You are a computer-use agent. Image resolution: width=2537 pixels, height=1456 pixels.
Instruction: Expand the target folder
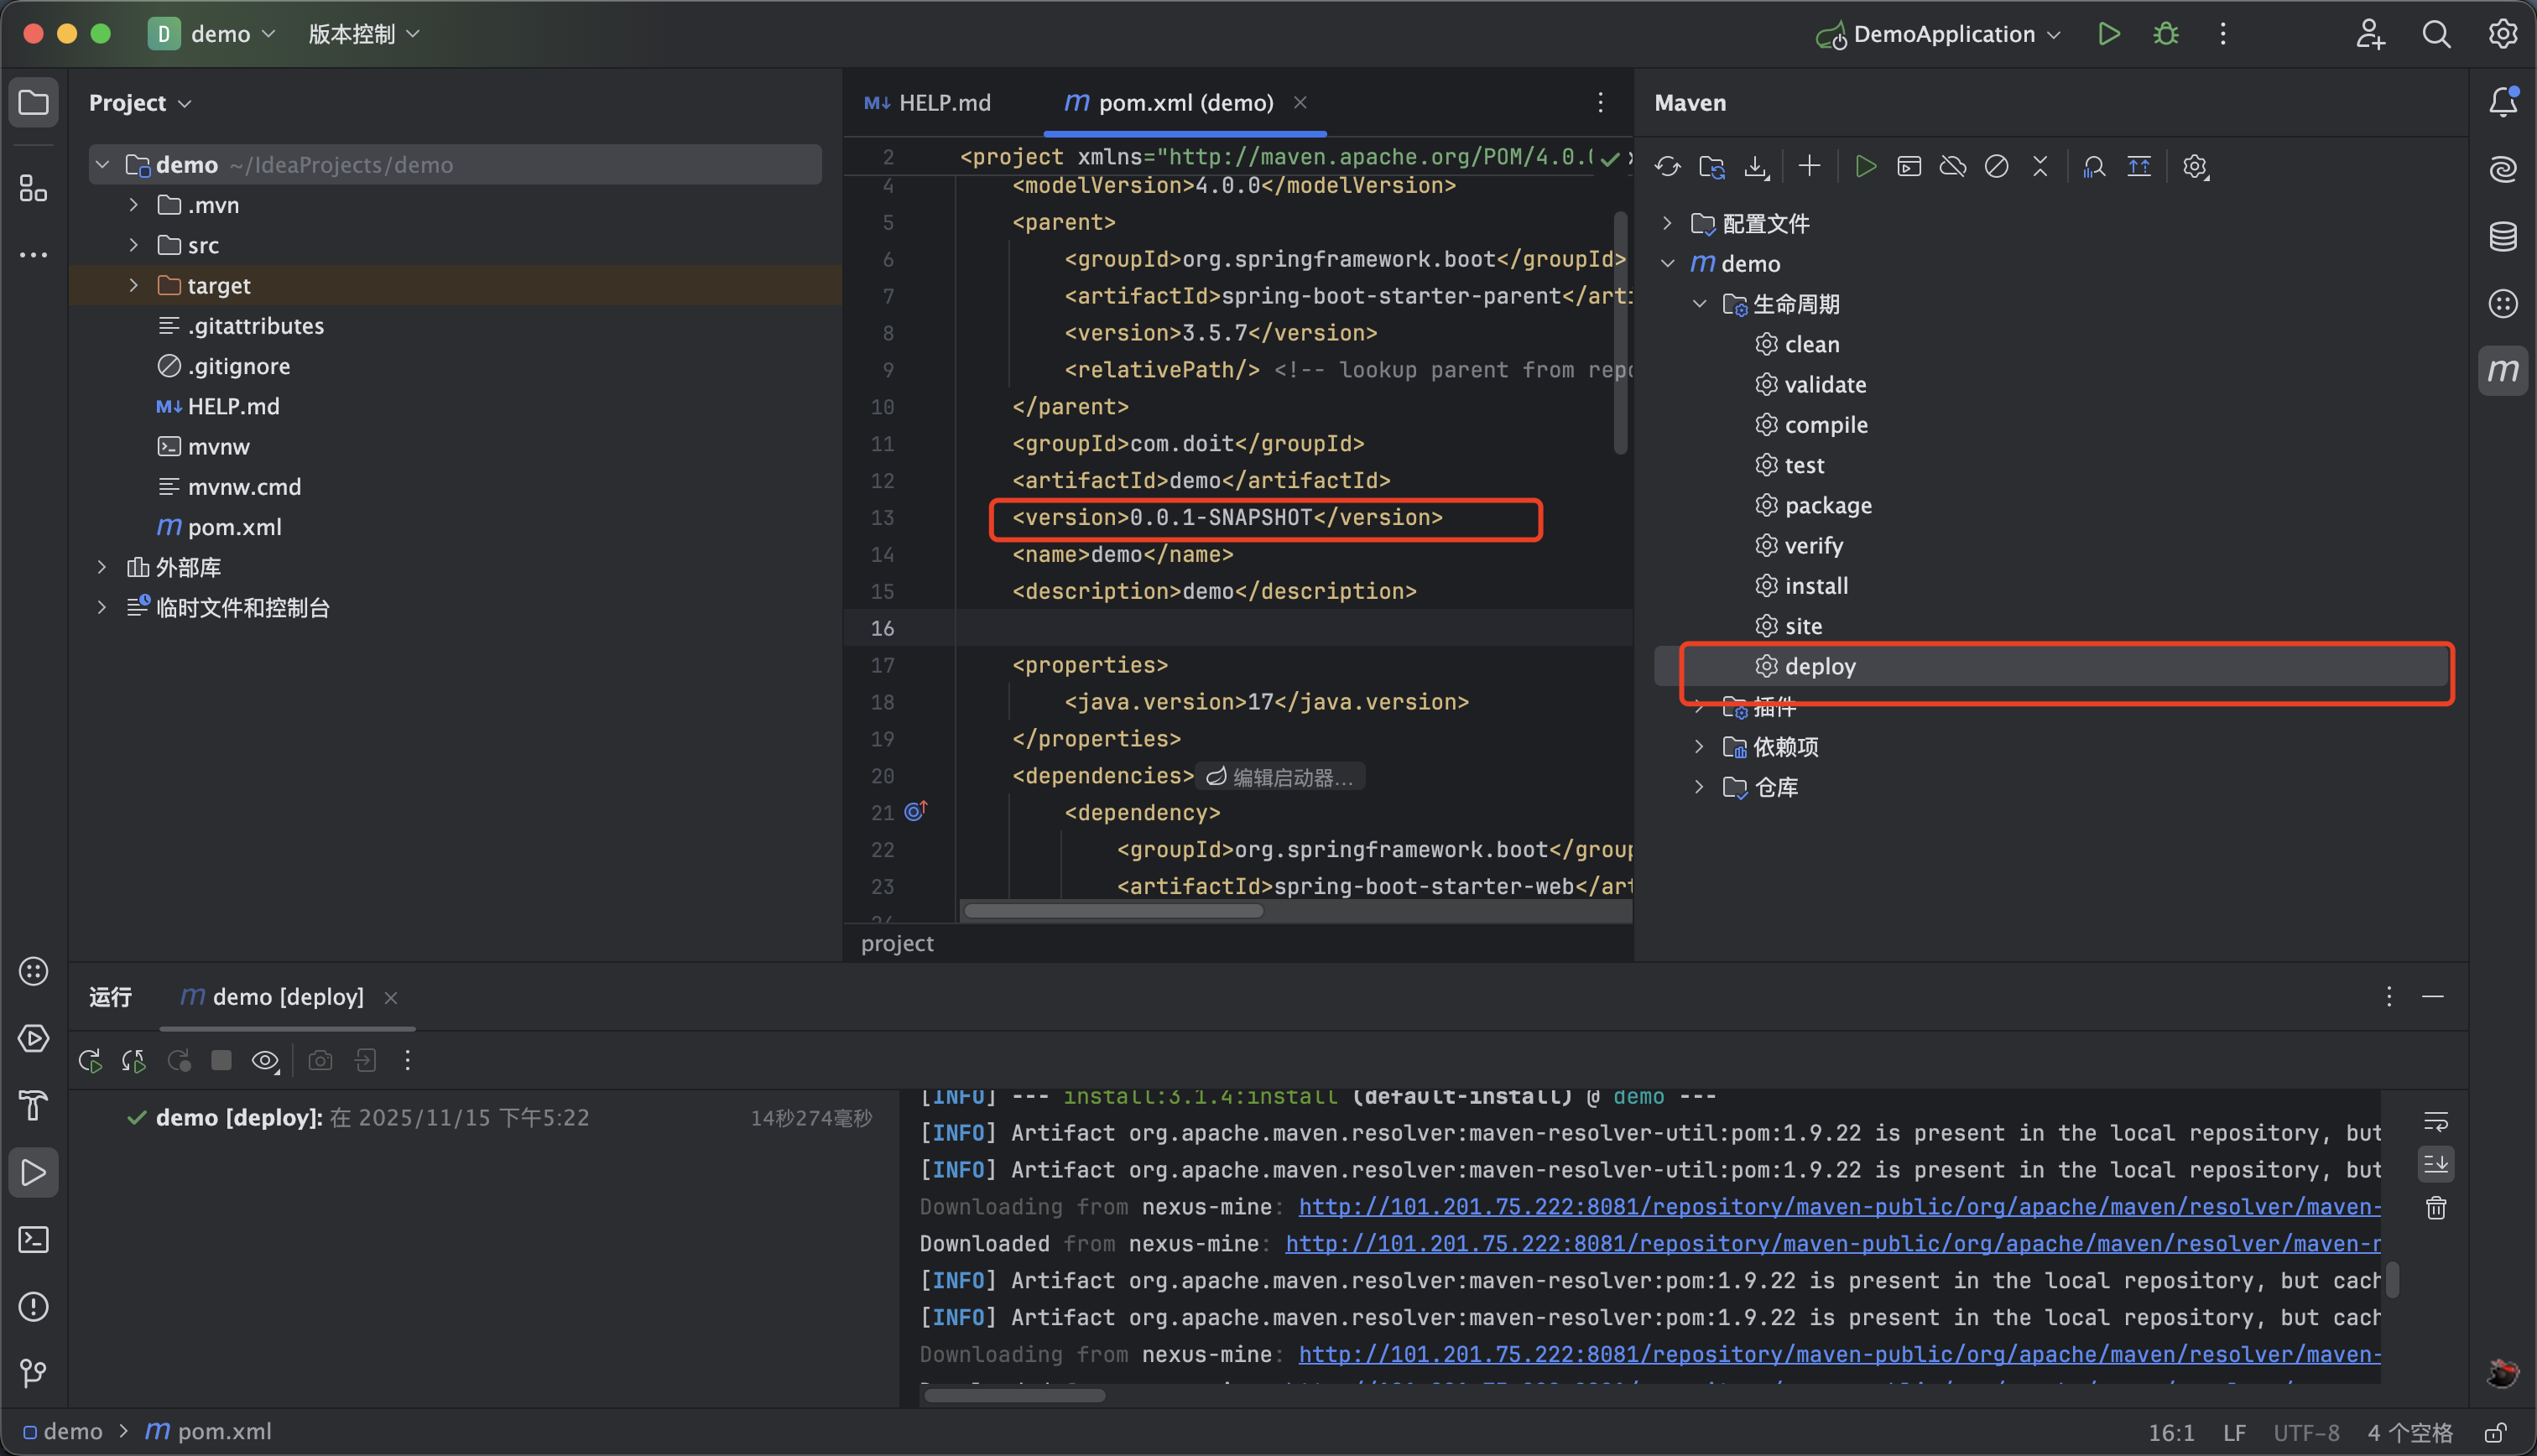134,286
